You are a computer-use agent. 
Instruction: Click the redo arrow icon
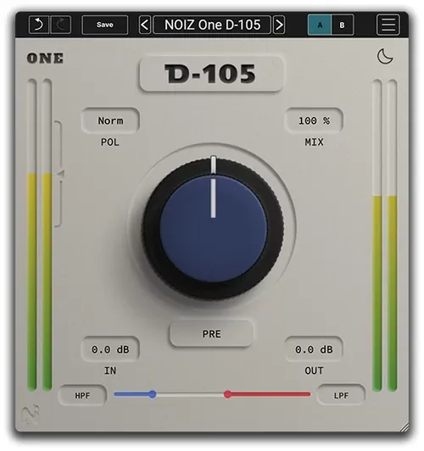point(61,25)
